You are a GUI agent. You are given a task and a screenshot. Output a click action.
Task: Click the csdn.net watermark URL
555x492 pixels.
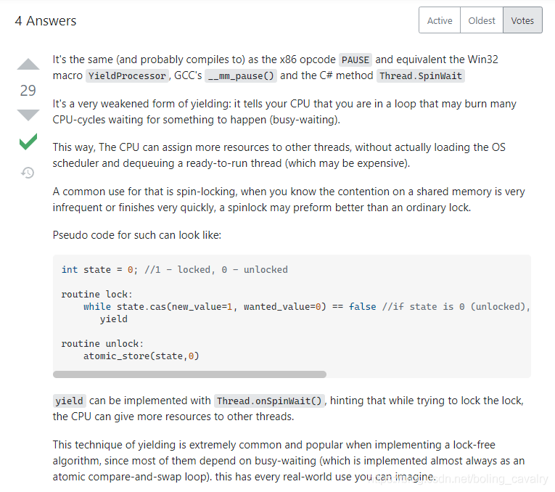coord(458,479)
